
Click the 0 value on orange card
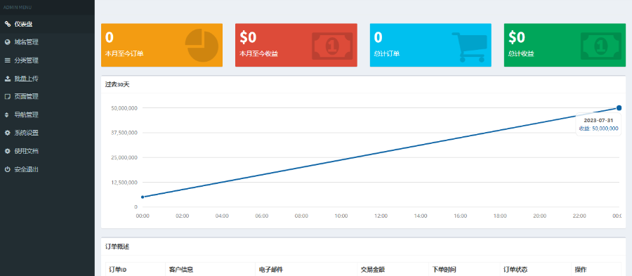[110, 37]
